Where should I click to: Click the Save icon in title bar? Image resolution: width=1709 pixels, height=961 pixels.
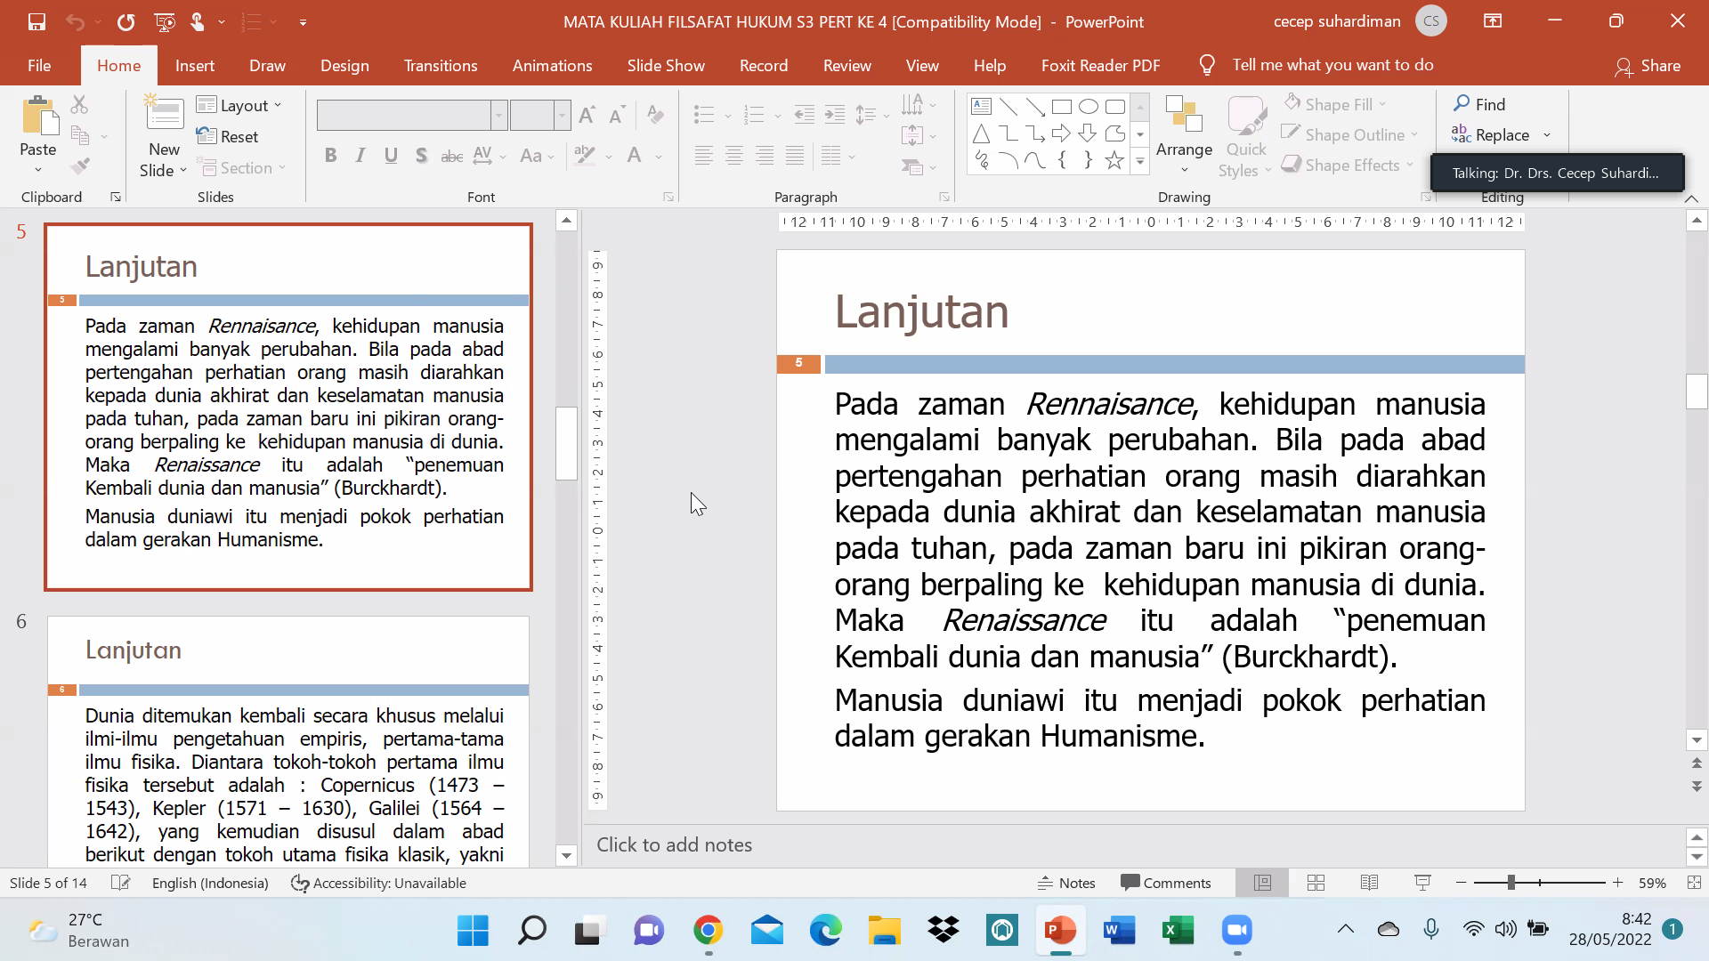[x=36, y=21]
